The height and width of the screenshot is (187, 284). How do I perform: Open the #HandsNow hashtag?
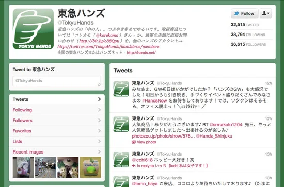tap(154, 100)
